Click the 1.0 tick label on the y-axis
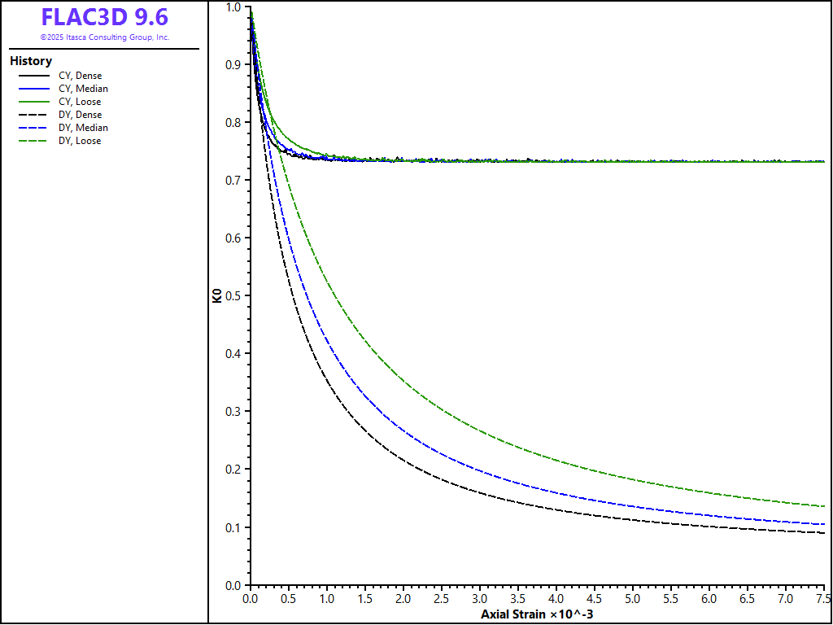 pyautogui.click(x=233, y=7)
